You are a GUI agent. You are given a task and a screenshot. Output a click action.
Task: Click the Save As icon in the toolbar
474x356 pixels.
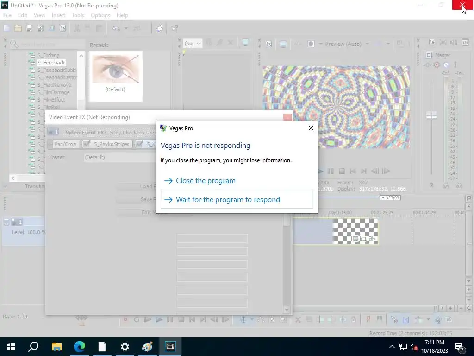tap(40, 28)
